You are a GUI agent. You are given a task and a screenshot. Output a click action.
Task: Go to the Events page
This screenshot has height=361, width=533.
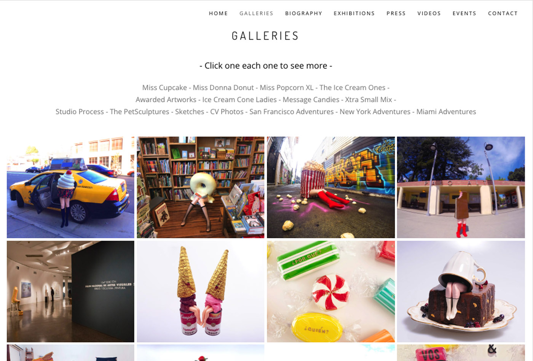(464, 13)
